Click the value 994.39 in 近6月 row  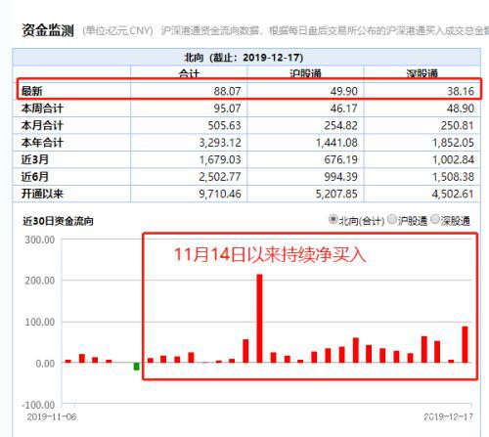click(341, 177)
